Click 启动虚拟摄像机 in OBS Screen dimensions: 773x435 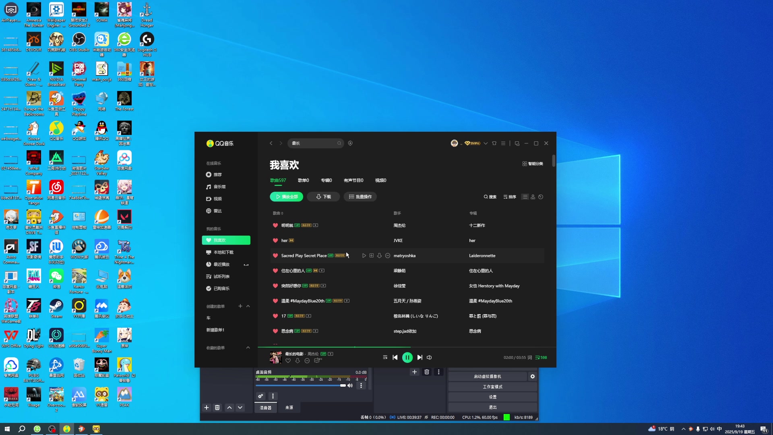coord(488,377)
